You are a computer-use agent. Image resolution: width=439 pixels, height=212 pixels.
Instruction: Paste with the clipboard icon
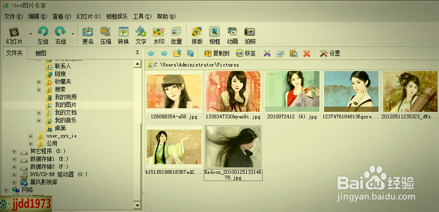point(294,53)
